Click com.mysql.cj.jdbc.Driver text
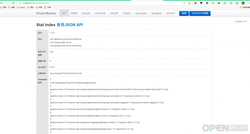 (x=61, y=42)
